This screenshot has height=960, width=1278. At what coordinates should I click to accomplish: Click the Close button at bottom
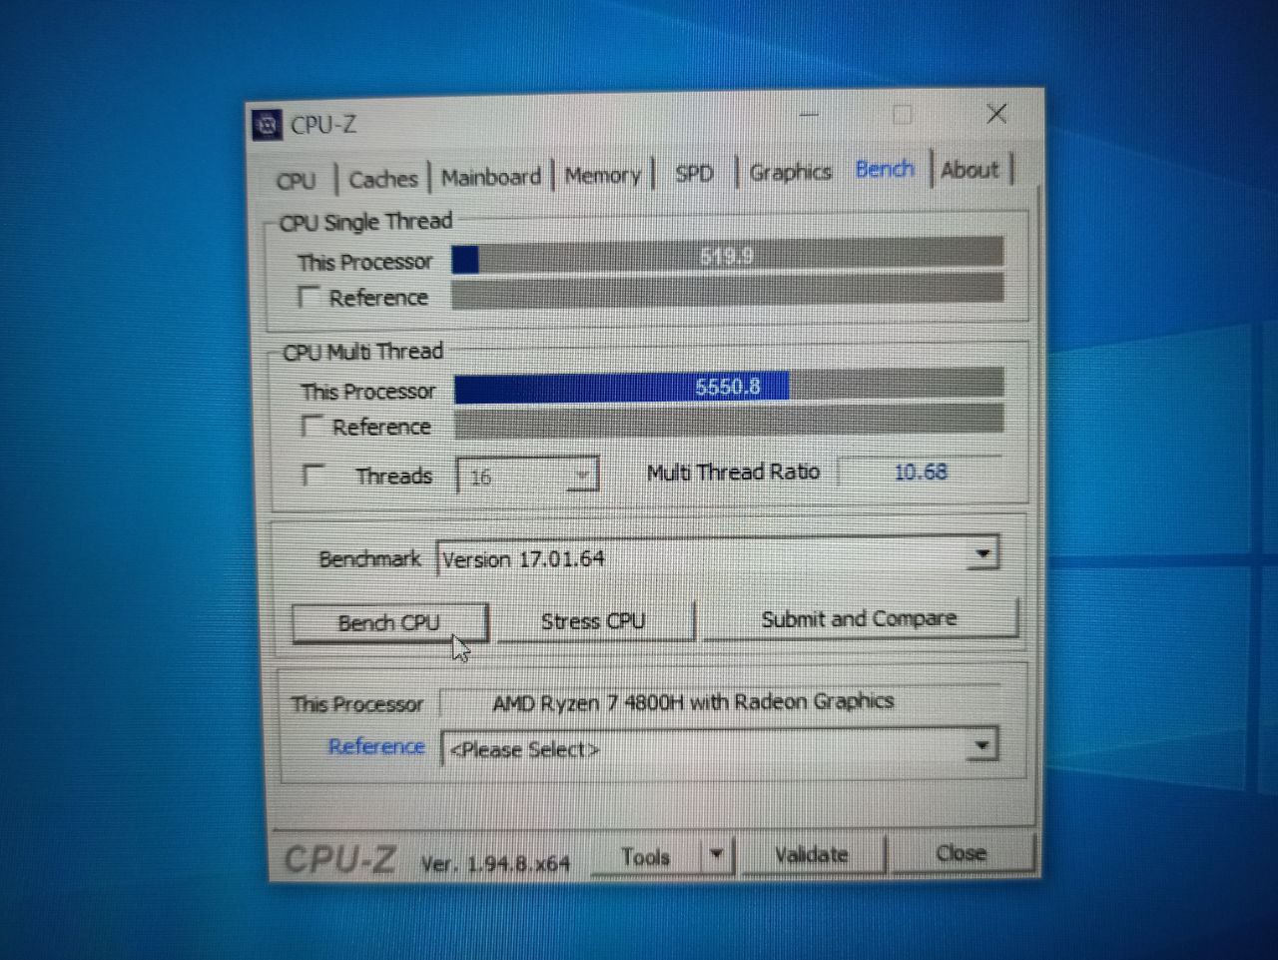(x=960, y=854)
